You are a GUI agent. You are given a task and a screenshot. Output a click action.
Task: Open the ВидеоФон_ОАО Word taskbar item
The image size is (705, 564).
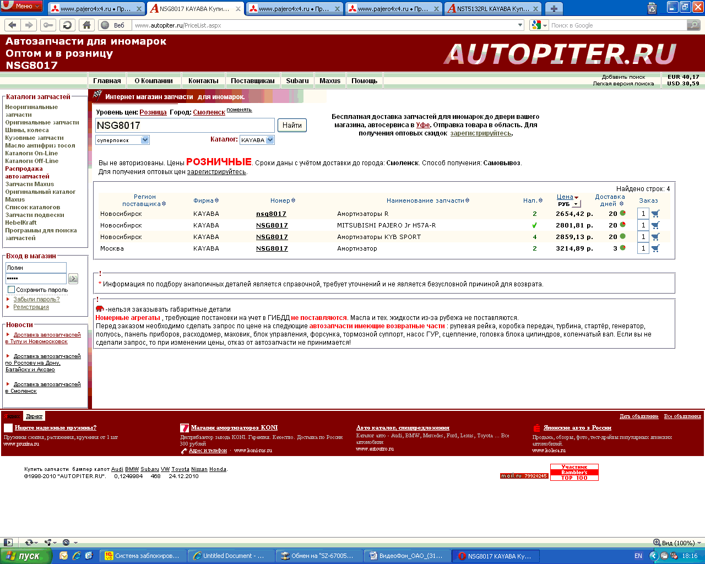coord(407,556)
